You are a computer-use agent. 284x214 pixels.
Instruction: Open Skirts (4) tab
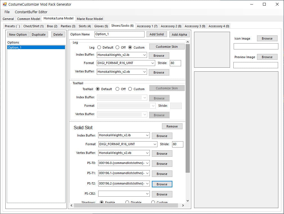click(85, 26)
